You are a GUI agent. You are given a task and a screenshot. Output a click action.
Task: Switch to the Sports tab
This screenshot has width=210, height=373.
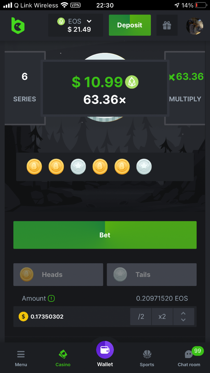coord(147,358)
